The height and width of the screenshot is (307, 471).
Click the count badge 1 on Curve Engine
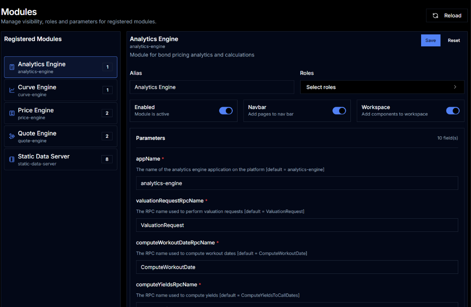[107, 90]
